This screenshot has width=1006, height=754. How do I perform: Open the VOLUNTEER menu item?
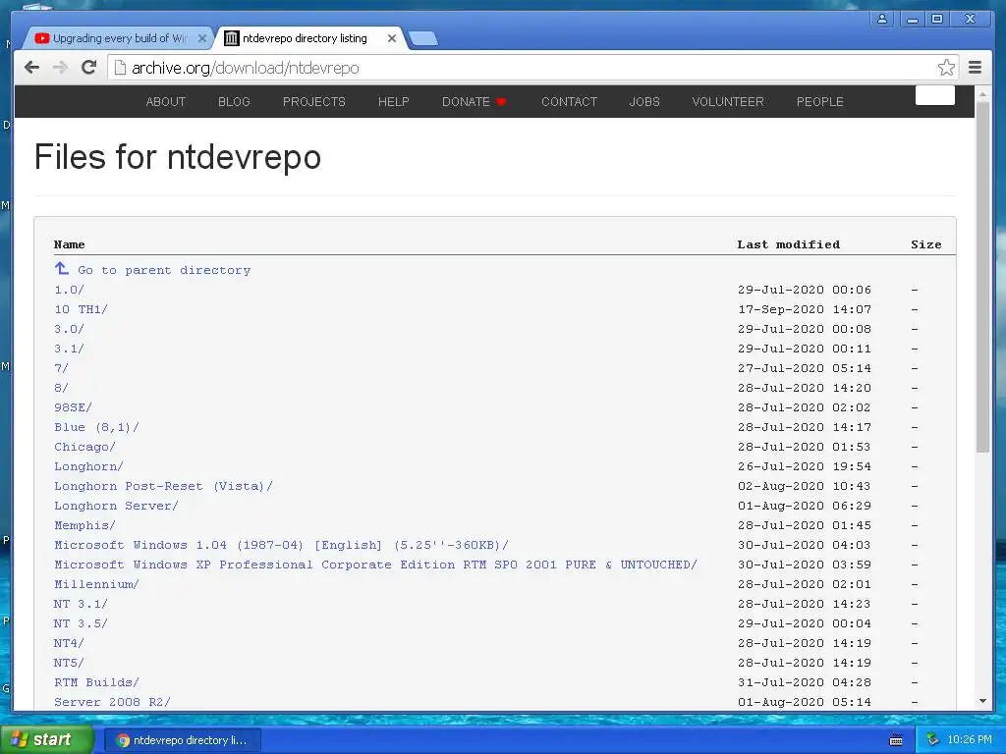pyautogui.click(x=728, y=102)
